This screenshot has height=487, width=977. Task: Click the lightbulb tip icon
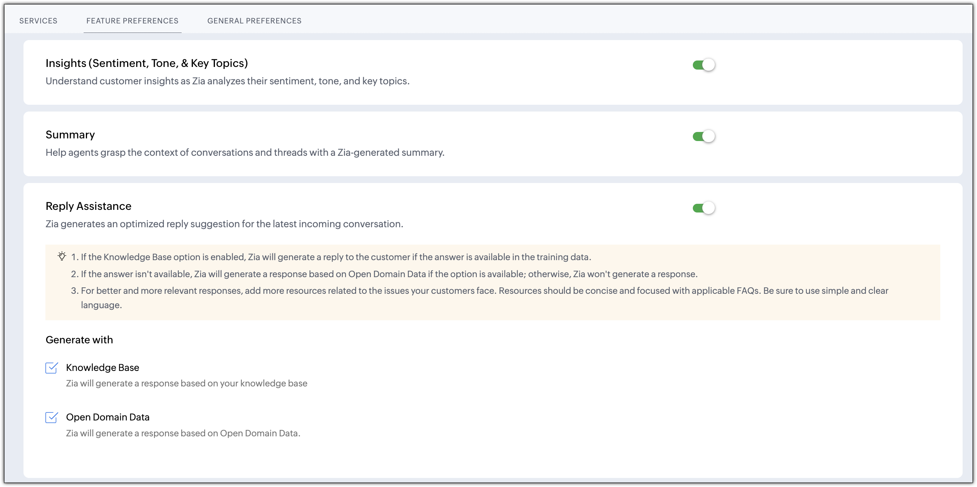click(x=62, y=256)
